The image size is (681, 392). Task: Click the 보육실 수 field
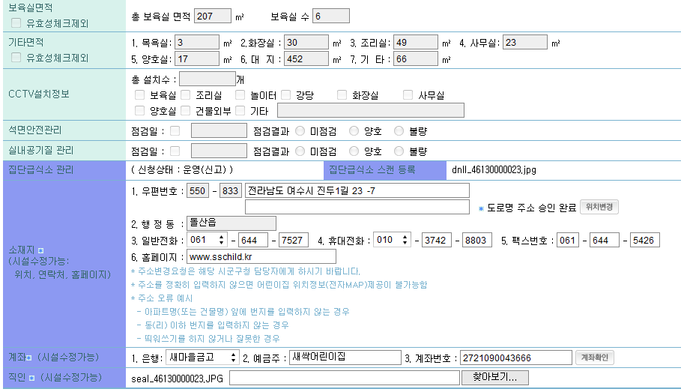click(x=330, y=16)
